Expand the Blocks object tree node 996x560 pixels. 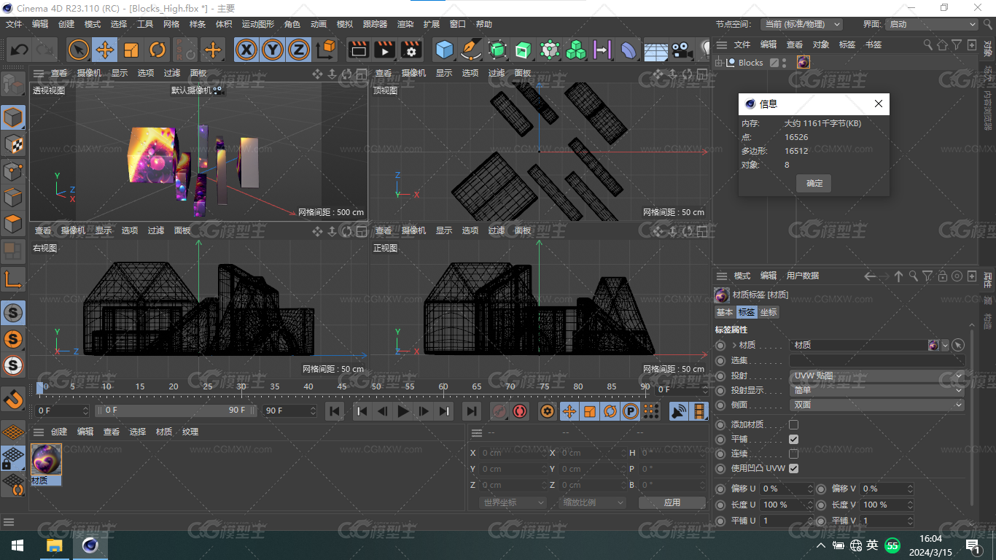[719, 63]
